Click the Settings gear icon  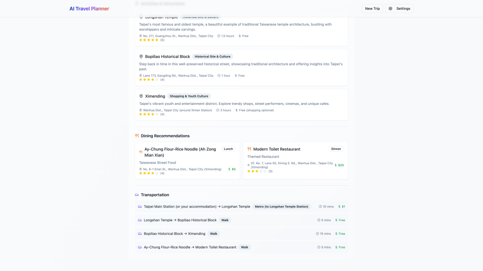(x=391, y=8)
